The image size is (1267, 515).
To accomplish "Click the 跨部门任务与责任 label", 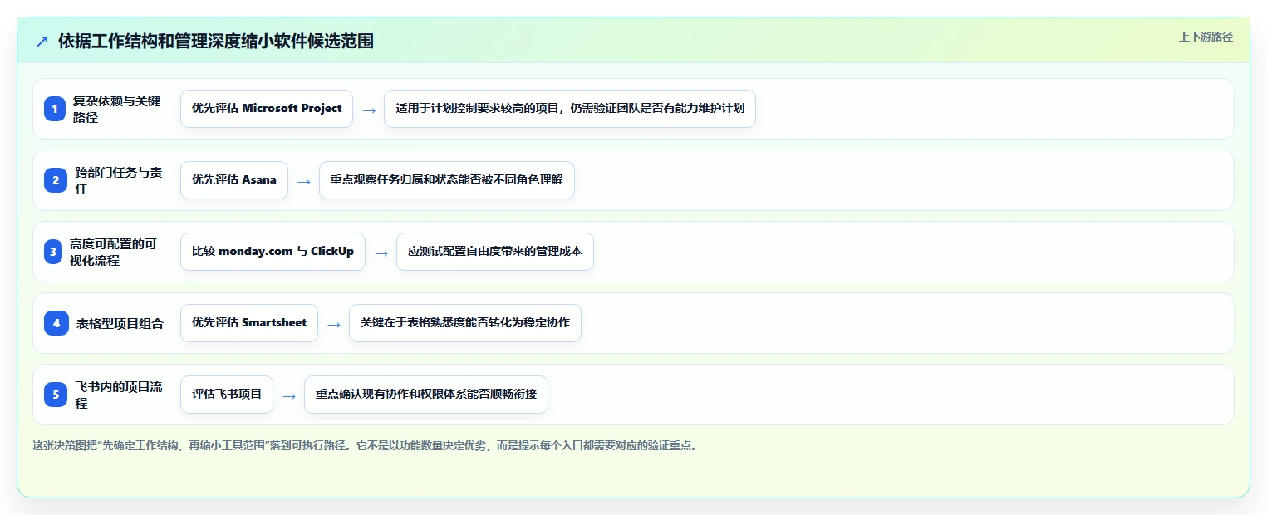I will (119, 180).
